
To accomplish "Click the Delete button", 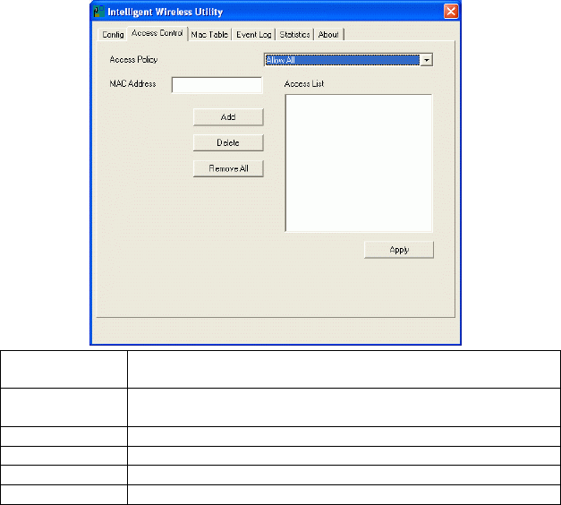I will tap(228, 143).
